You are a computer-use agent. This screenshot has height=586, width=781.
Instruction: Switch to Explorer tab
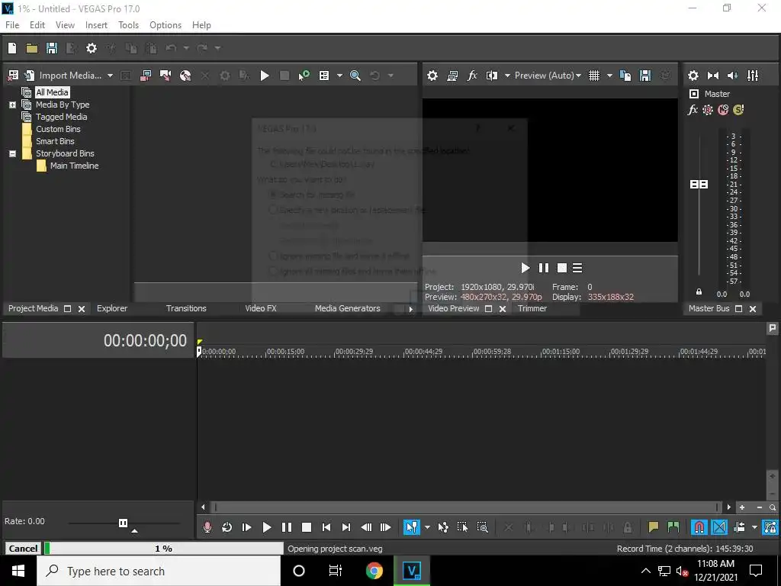click(x=112, y=308)
